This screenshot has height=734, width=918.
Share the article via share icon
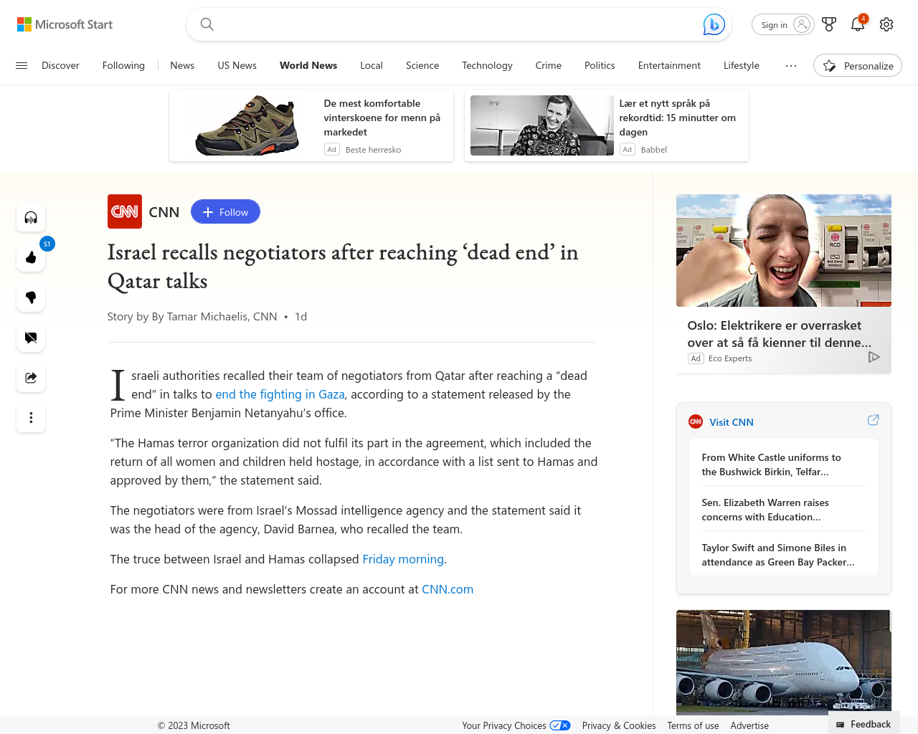coord(31,378)
